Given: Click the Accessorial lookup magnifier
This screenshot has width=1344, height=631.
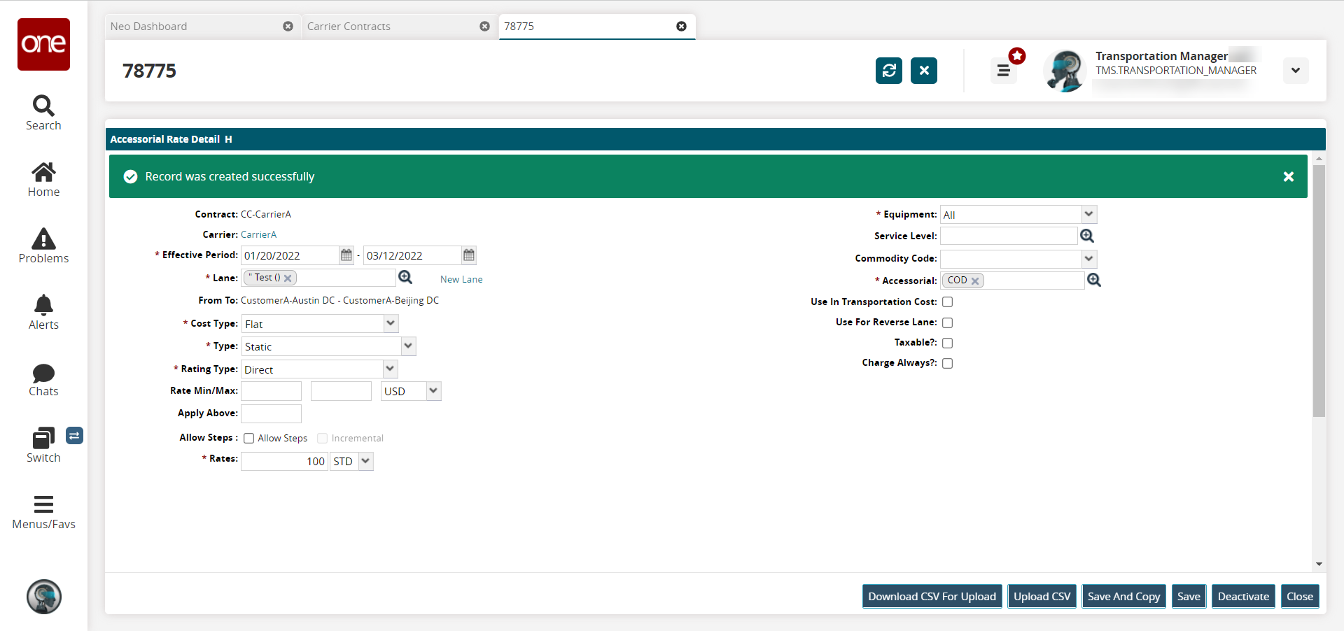Looking at the screenshot, I should (x=1094, y=280).
